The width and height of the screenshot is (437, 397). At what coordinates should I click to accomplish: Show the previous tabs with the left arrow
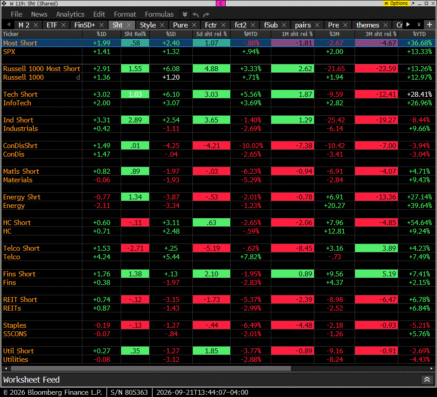[x=9, y=24]
